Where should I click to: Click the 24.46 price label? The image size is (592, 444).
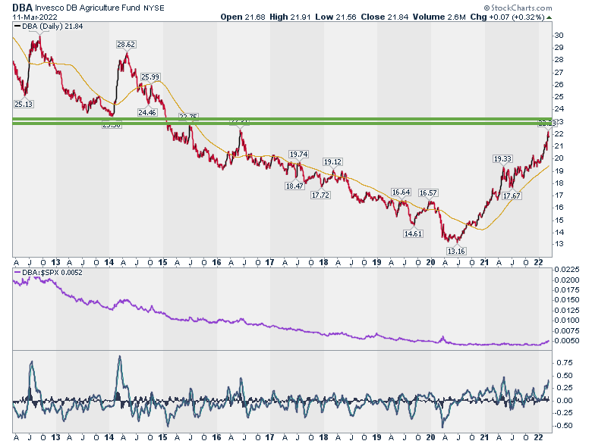[147, 112]
